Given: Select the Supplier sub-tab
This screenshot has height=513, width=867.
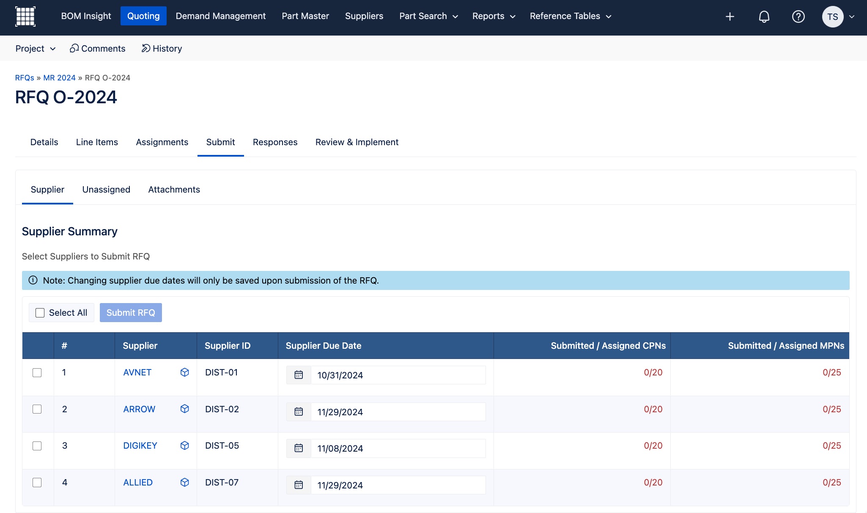Looking at the screenshot, I should (x=47, y=190).
